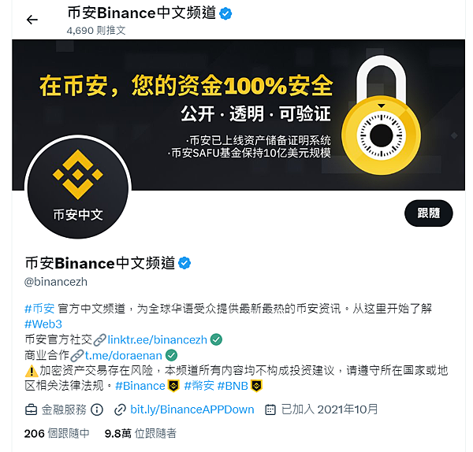Click the briefcase category icon
The height and width of the screenshot is (452, 473).
31,409
